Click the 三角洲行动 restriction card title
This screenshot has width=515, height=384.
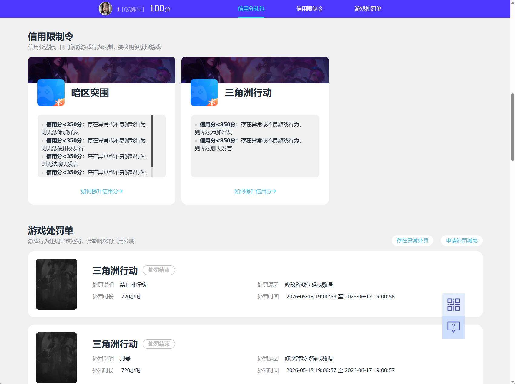coord(248,93)
